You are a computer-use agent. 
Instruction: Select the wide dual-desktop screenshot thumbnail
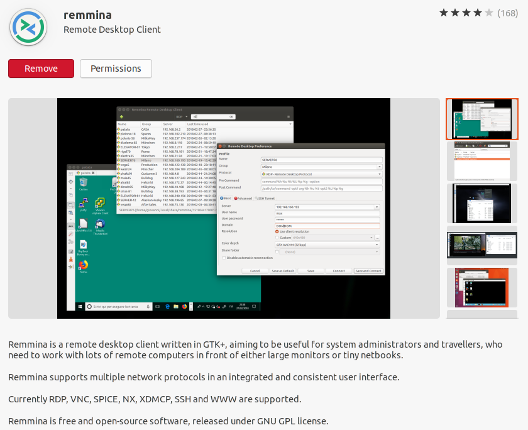pyautogui.click(x=482, y=245)
